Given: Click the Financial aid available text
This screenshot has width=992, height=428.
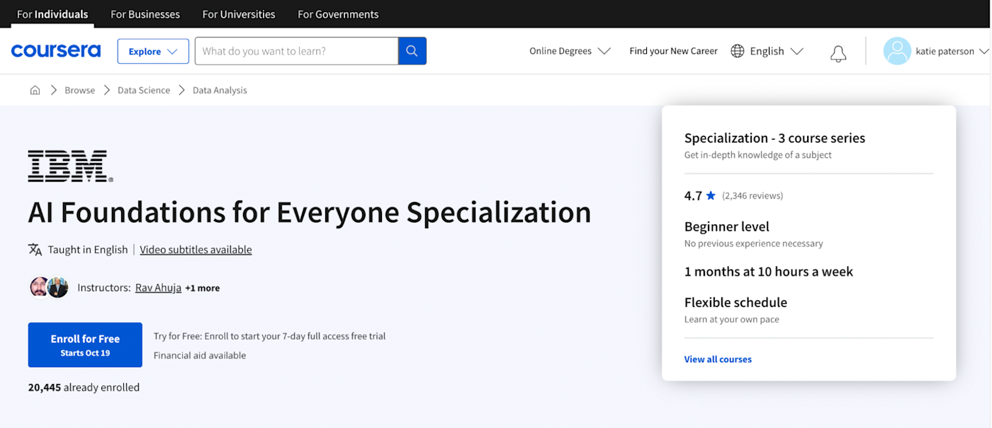Looking at the screenshot, I should 200,356.
